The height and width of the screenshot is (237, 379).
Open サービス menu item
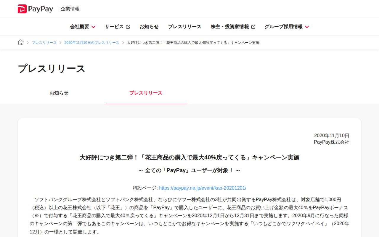click(114, 27)
